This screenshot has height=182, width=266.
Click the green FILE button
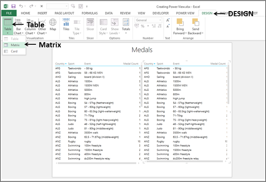[x=8, y=13]
